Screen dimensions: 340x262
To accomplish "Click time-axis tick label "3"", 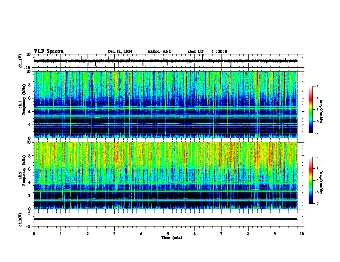I will point(114,234).
